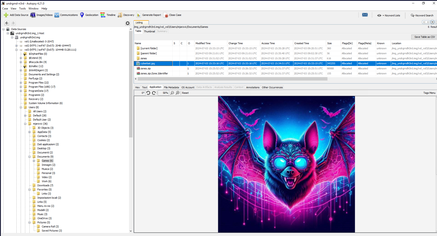
Task: Click the Close Case toolbar button
Action: click(x=173, y=15)
